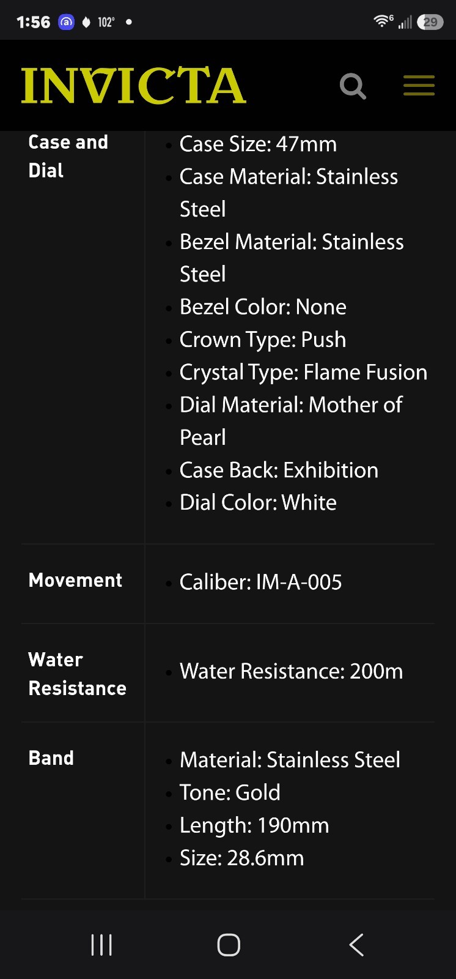
Task: Select the Caliber: IM-A-005 text
Action: [260, 582]
